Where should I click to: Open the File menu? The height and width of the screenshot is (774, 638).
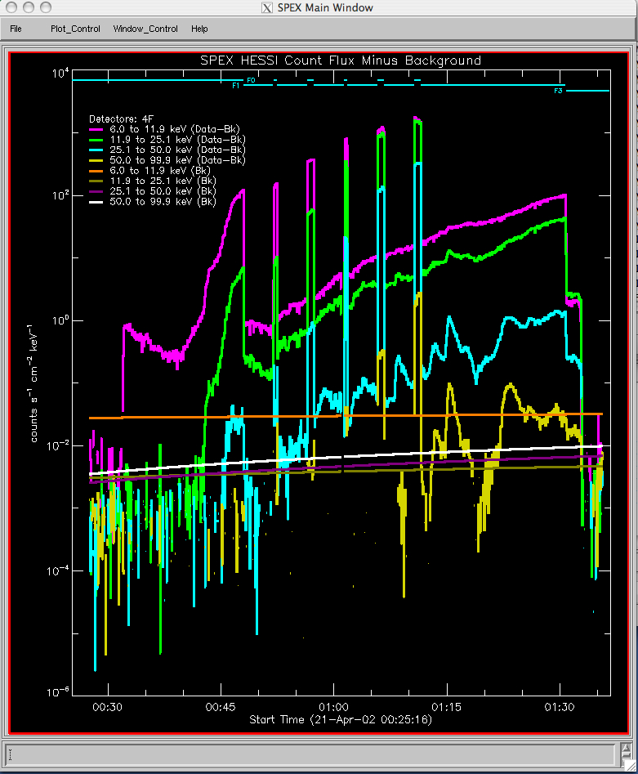point(16,29)
